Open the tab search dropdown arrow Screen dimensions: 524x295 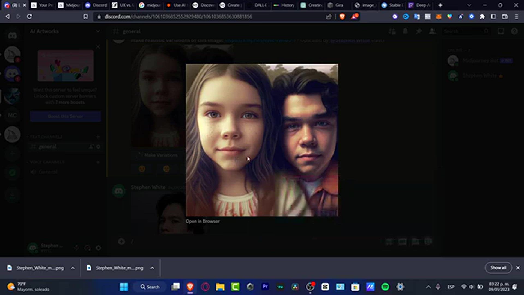click(x=469, y=5)
